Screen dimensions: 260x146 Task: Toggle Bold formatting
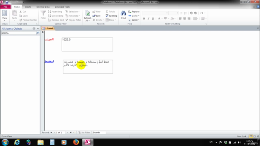(144, 19)
